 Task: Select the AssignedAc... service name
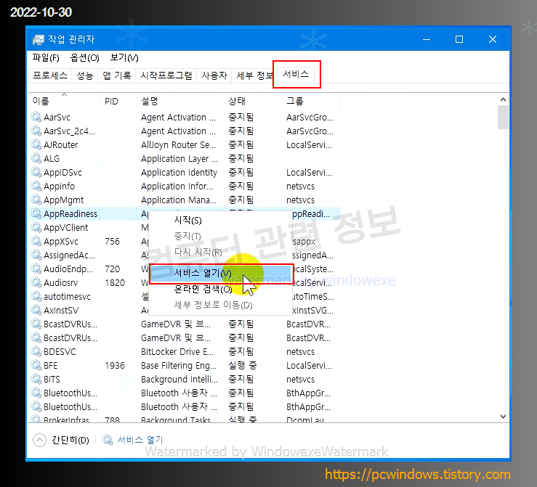tap(69, 255)
